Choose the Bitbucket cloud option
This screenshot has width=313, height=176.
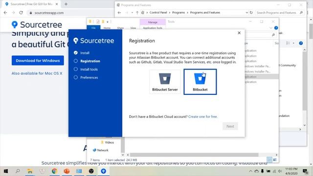[x=200, y=82]
